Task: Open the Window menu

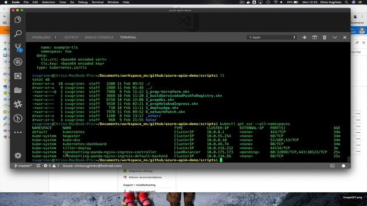Action: (x=113, y=2)
